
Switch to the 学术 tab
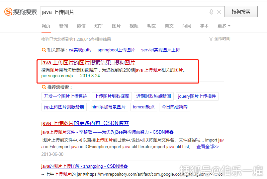204,26
